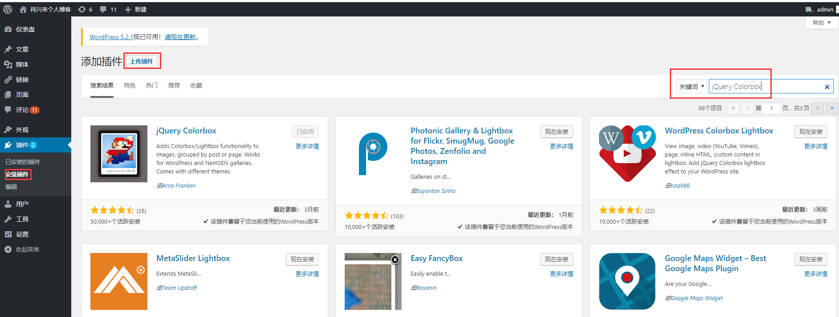
Task: Click the current page number field
Action: pos(772,108)
